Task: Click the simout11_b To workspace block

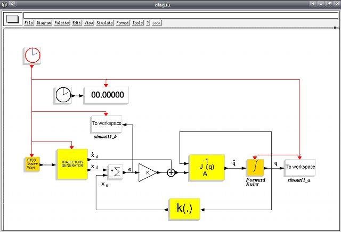Action: pos(106,123)
